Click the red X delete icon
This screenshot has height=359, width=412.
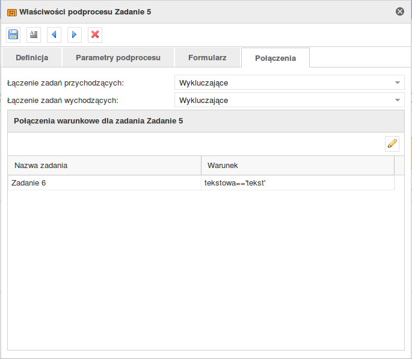click(95, 35)
